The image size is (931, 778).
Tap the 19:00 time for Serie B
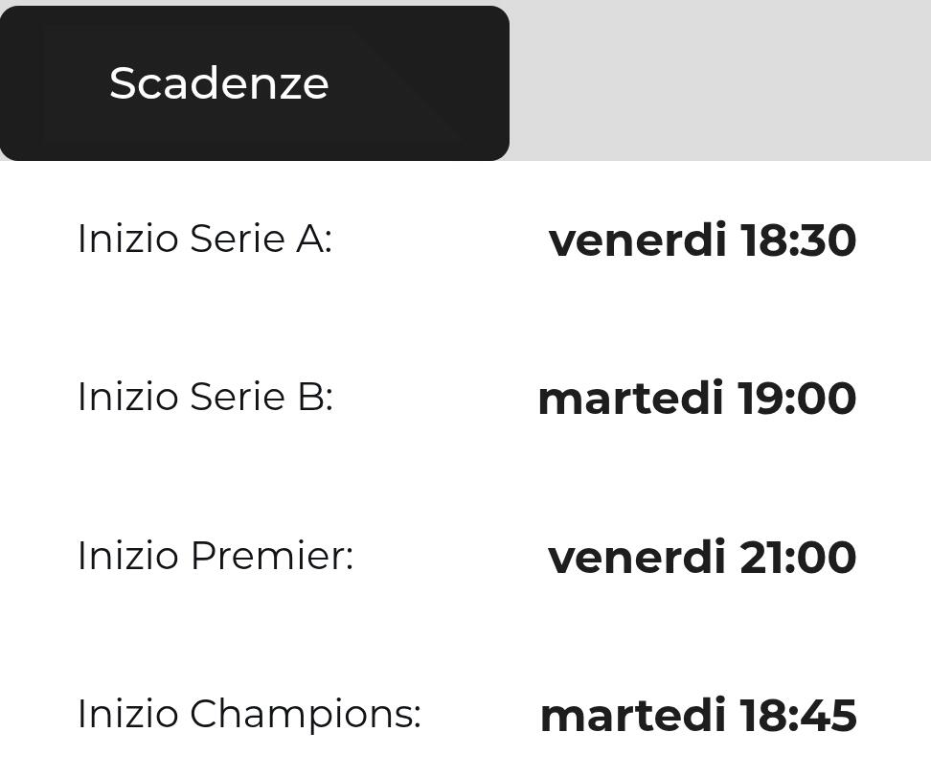click(797, 399)
